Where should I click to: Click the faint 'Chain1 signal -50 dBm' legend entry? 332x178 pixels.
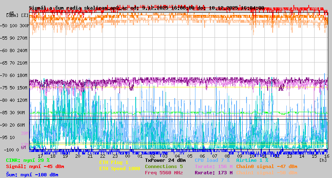[267, 173]
